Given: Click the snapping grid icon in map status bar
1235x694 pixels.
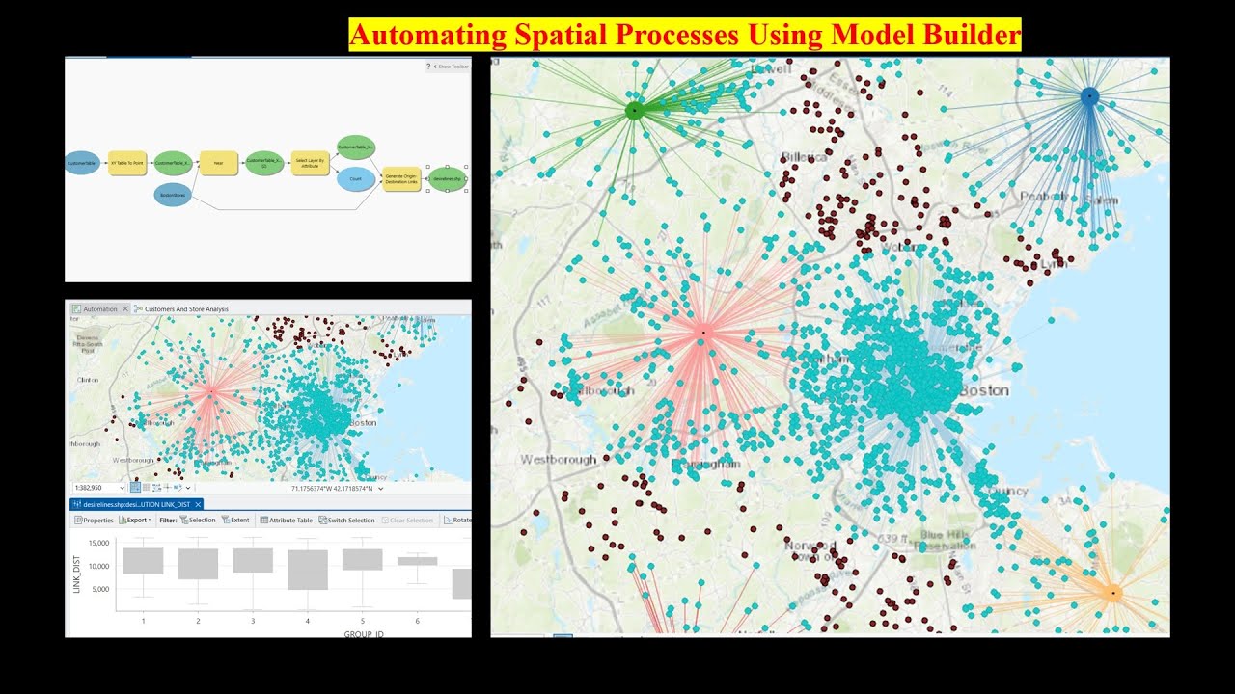Looking at the screenshot, I should (136, 488).
